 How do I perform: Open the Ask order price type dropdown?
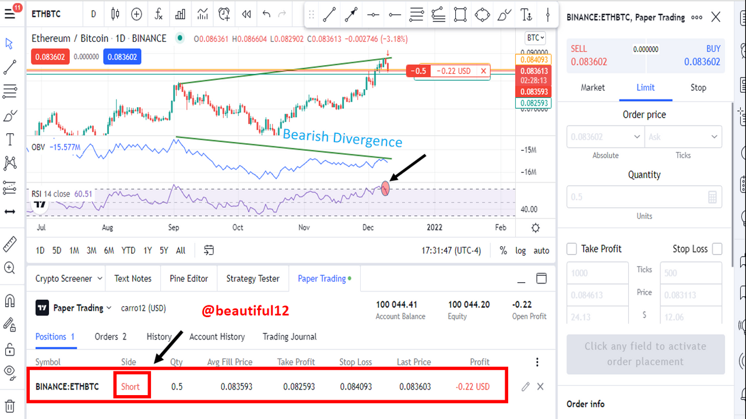683,137
